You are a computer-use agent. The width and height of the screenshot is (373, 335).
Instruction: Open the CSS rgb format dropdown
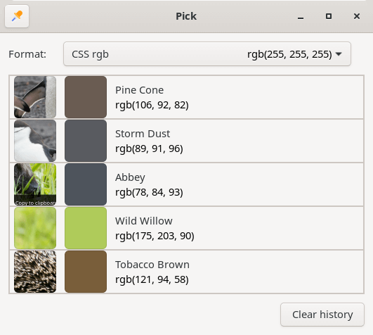point(207,54)
